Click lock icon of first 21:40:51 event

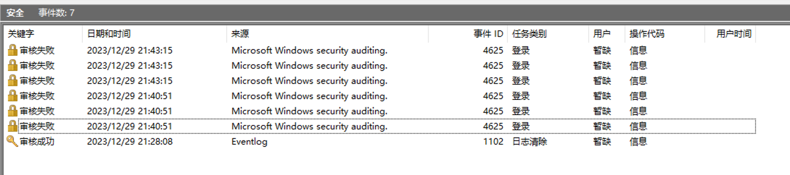13,96
